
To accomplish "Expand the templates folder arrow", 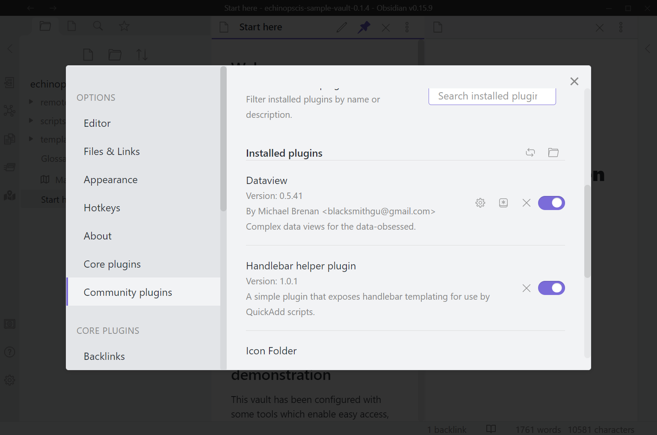I will tap(31, 139).
